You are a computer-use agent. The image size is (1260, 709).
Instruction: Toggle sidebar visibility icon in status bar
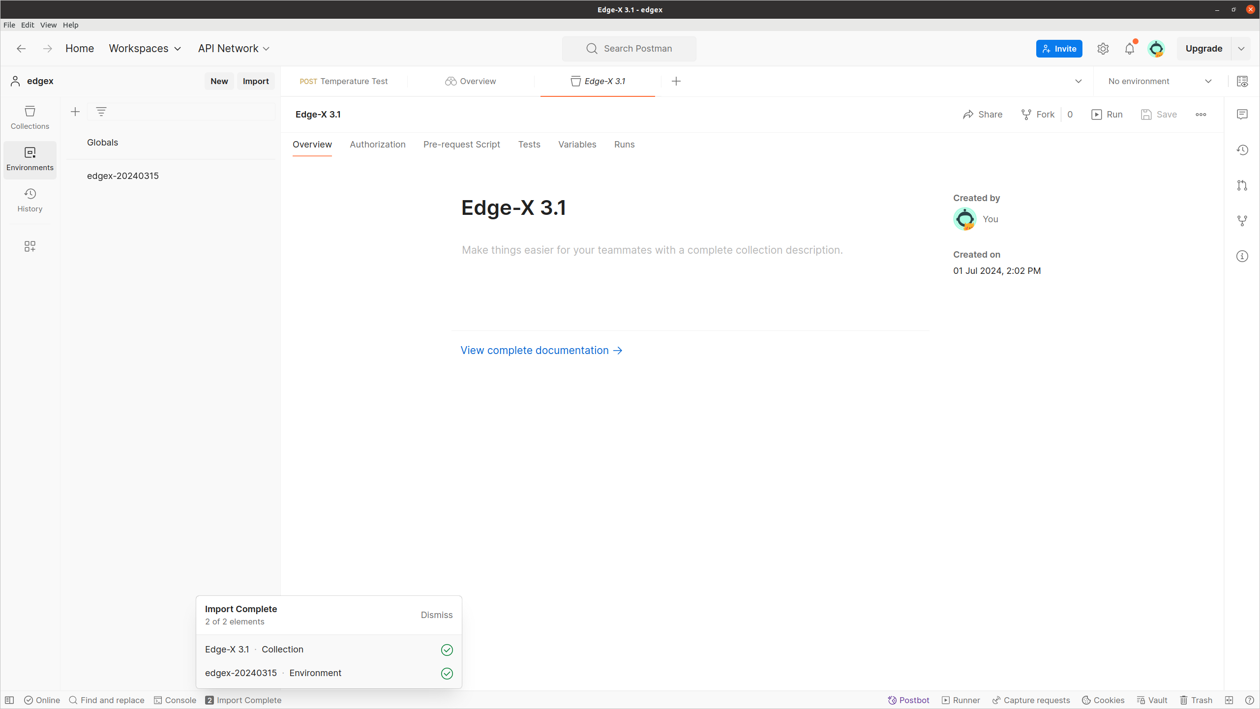pyautogui.click(x=9, y=700)
